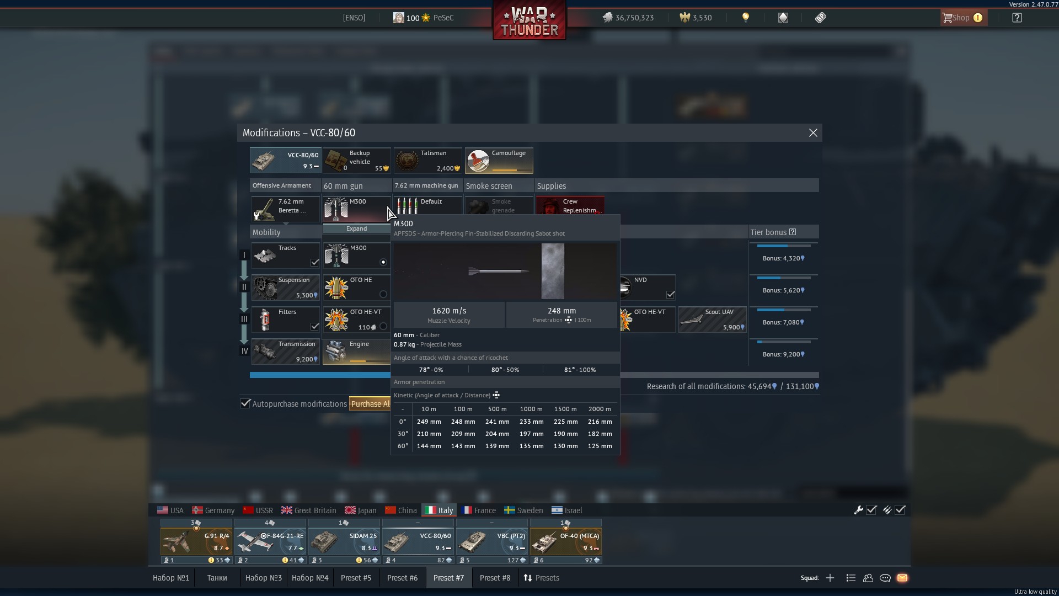1059x596 pixels.
Task: Switch to the Germany nation tab
Action: click(x=213, y=510)
